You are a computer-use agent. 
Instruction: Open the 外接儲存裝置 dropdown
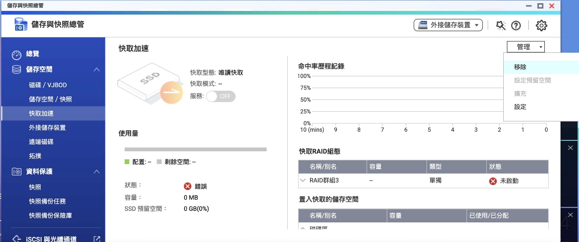click(x=448, y=25)
